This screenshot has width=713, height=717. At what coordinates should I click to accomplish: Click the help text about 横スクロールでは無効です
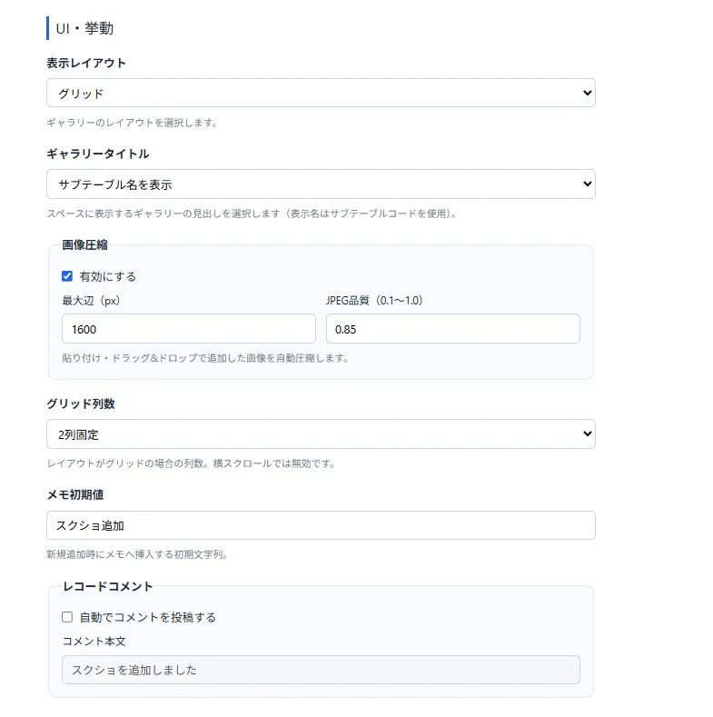[191, 463]
